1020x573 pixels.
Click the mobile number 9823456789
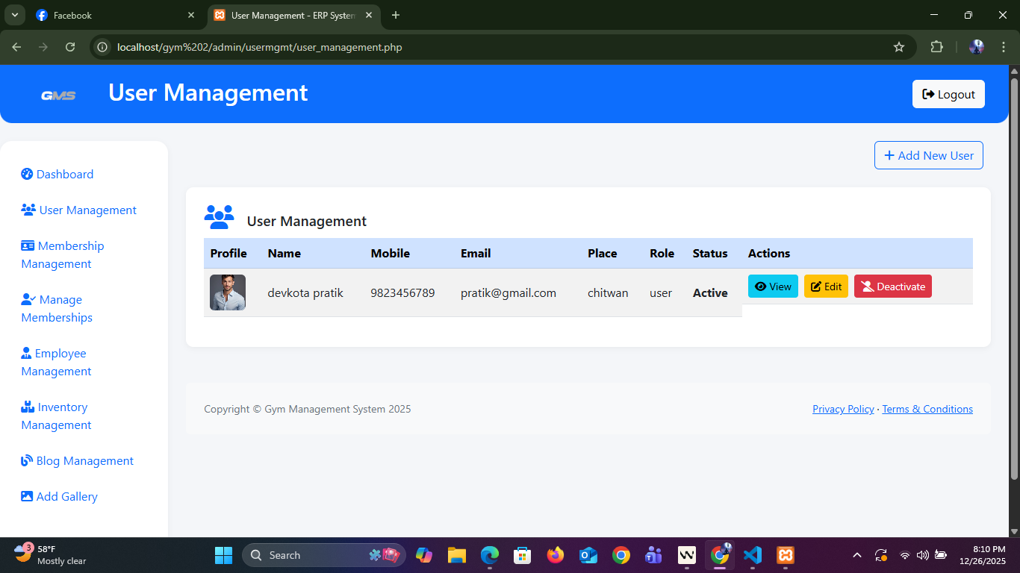coord(402,292)
